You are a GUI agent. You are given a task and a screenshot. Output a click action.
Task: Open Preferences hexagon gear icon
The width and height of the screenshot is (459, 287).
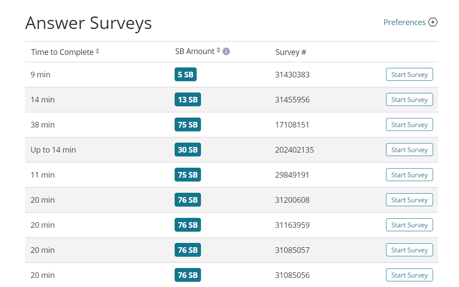click(x=433, y=22)
